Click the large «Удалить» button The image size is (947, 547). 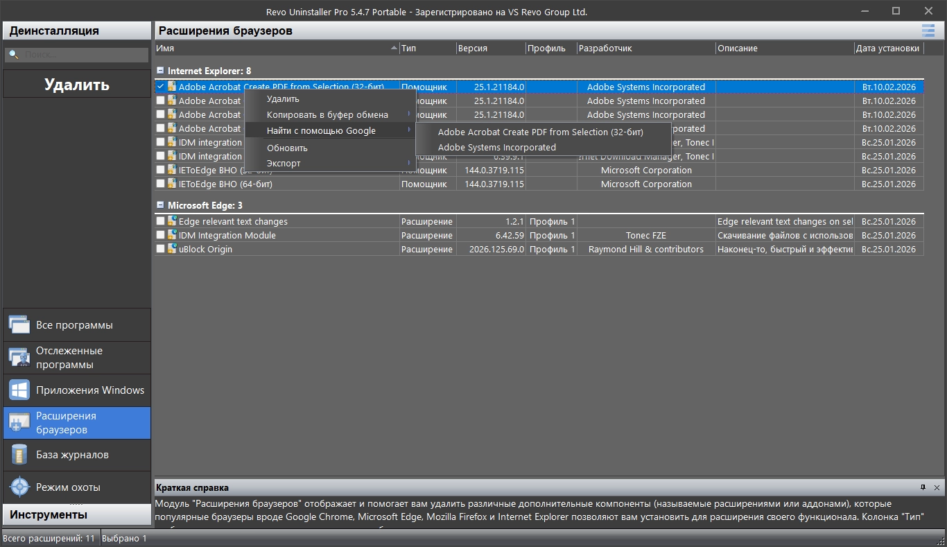click(x=77, y=85)
